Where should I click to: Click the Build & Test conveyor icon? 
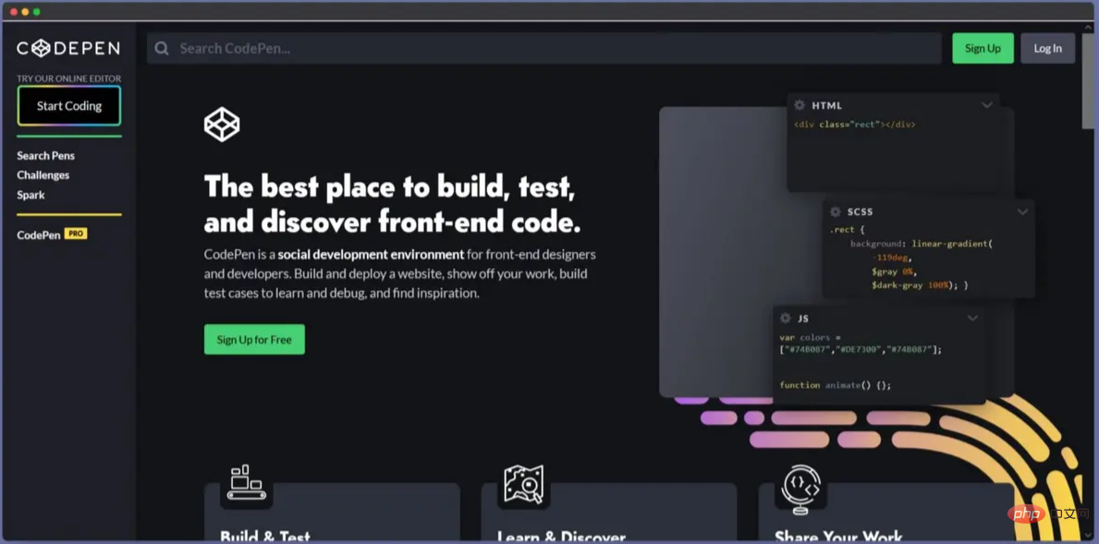pyautogui.click(x=246, y=482)
